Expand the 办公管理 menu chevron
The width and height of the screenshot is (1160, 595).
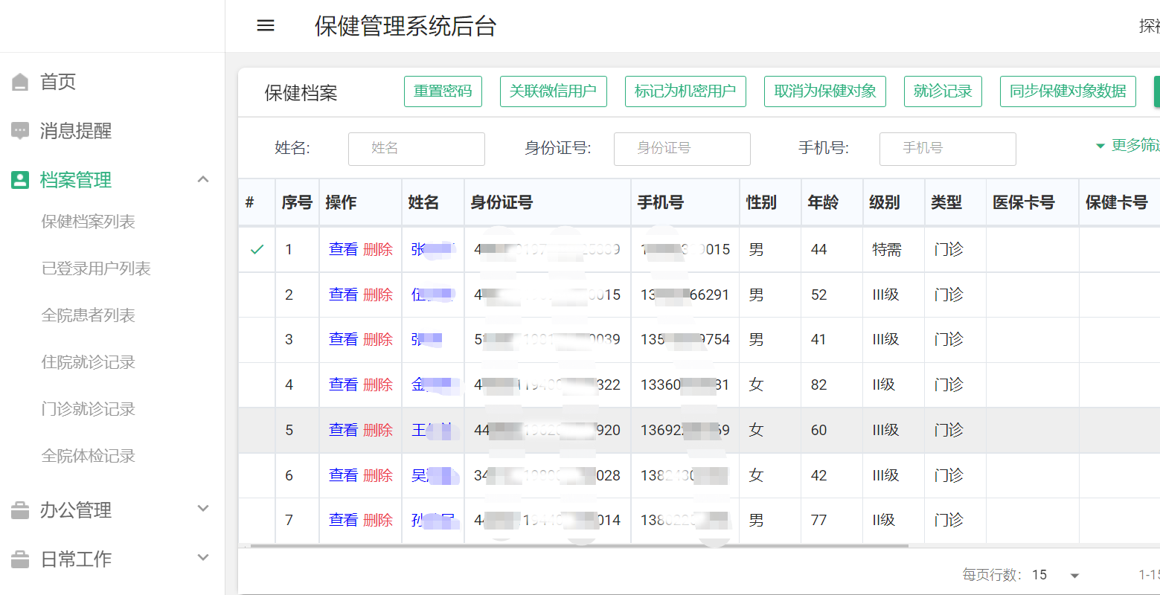[203, 509]
